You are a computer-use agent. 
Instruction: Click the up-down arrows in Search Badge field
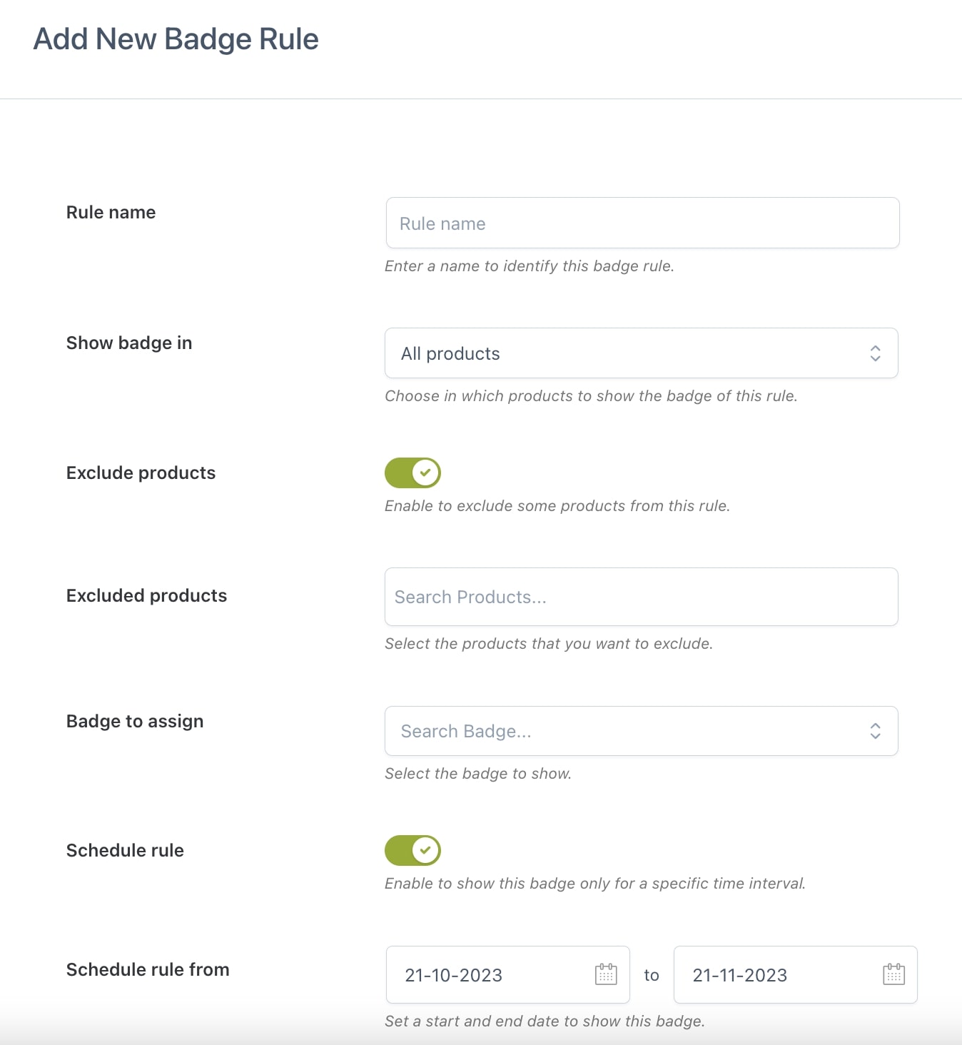(x=875, y=731)
